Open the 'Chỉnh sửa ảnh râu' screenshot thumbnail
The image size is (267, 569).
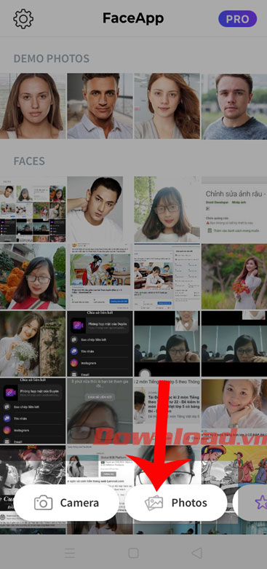point(234,209)
